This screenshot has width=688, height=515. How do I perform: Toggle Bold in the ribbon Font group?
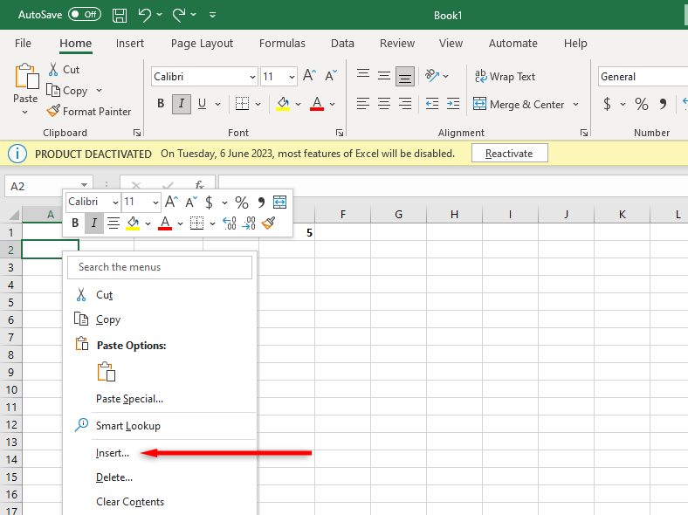[x=161, y=104]
